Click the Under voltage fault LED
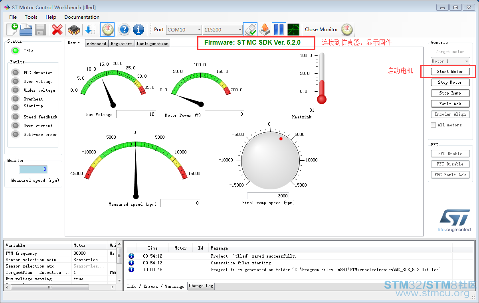The image size is (479, 303). pyautogui.click(x=16, y=90)
